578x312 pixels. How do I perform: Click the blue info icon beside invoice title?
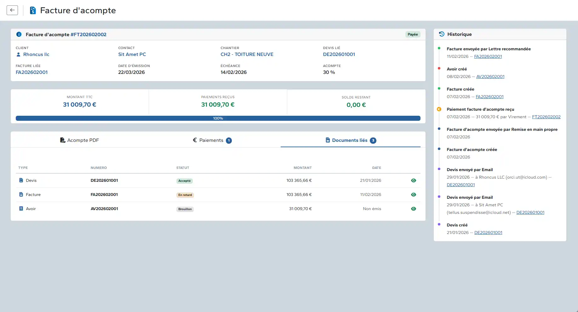point(19,34)
